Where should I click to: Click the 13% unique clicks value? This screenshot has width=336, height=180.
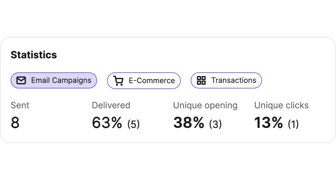pyautogui.click(x=268, y=123)
